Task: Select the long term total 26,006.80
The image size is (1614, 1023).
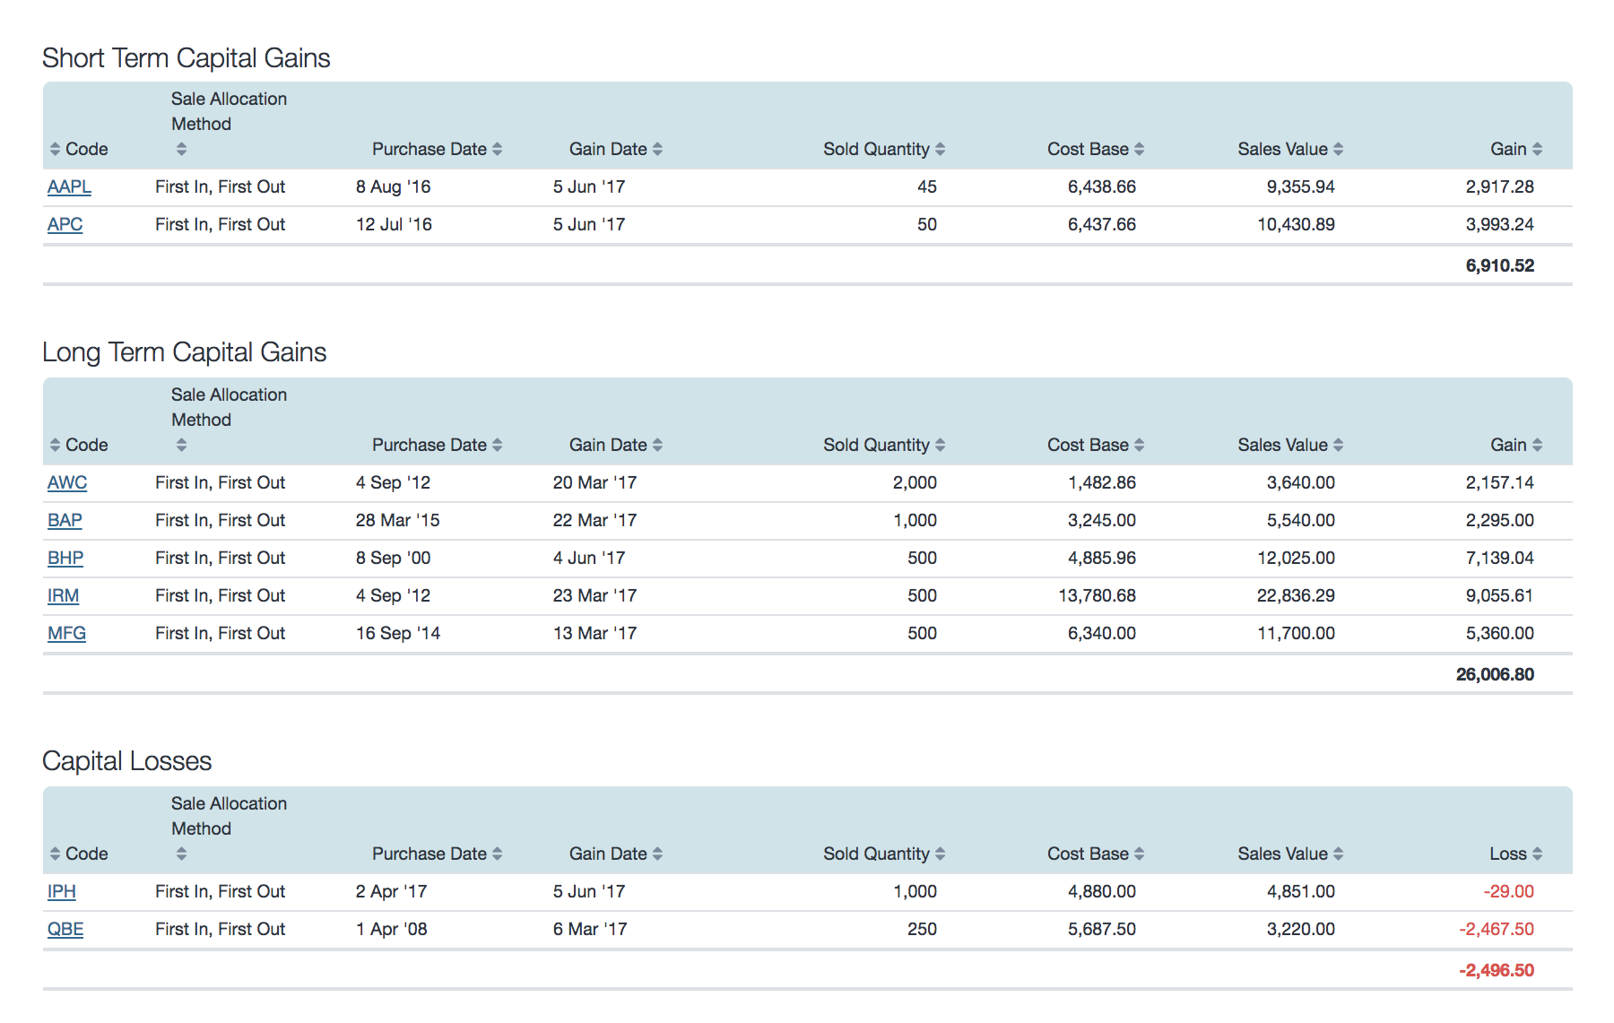Action: coord(1495,674)
